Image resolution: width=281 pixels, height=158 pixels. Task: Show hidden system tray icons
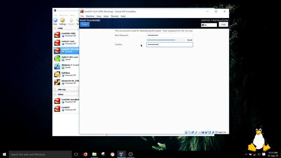tap(246, 154)
